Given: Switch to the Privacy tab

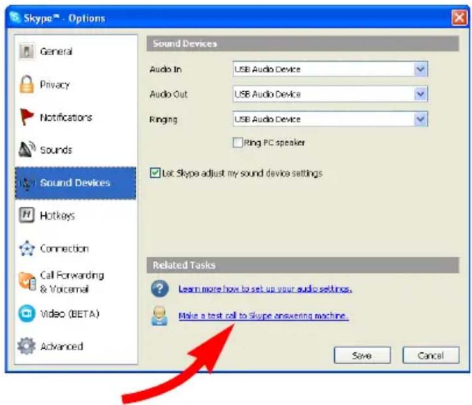Looking at the screenshot, I should pos(76,84).
